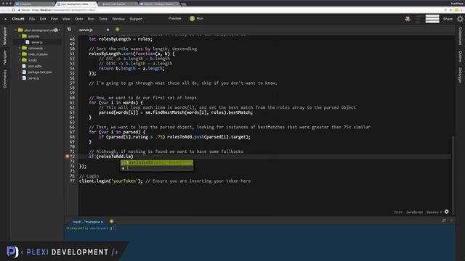Screen dimensions: 465x261
Task: Switch to the first browser tab
Action: [x=34, y=4]
